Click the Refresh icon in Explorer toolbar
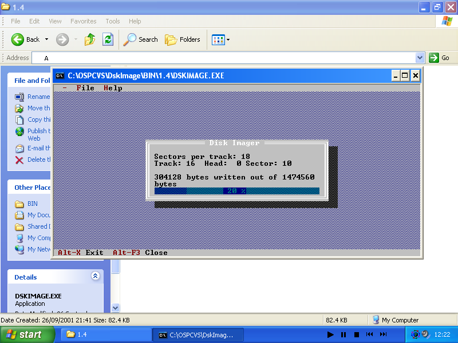This screenshot has width=458, height=343. pyautogui.click(x=108, y=39)
